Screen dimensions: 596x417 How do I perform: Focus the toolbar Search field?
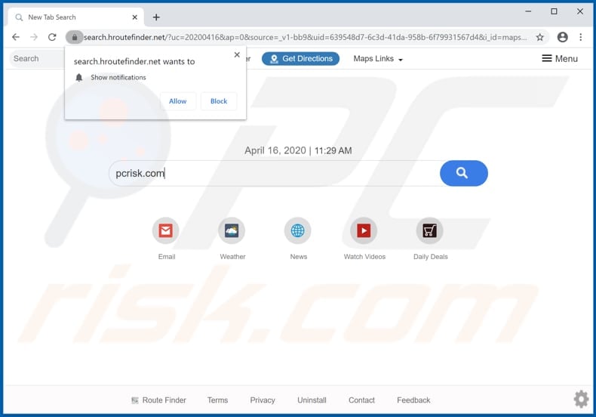click(37, 59)
